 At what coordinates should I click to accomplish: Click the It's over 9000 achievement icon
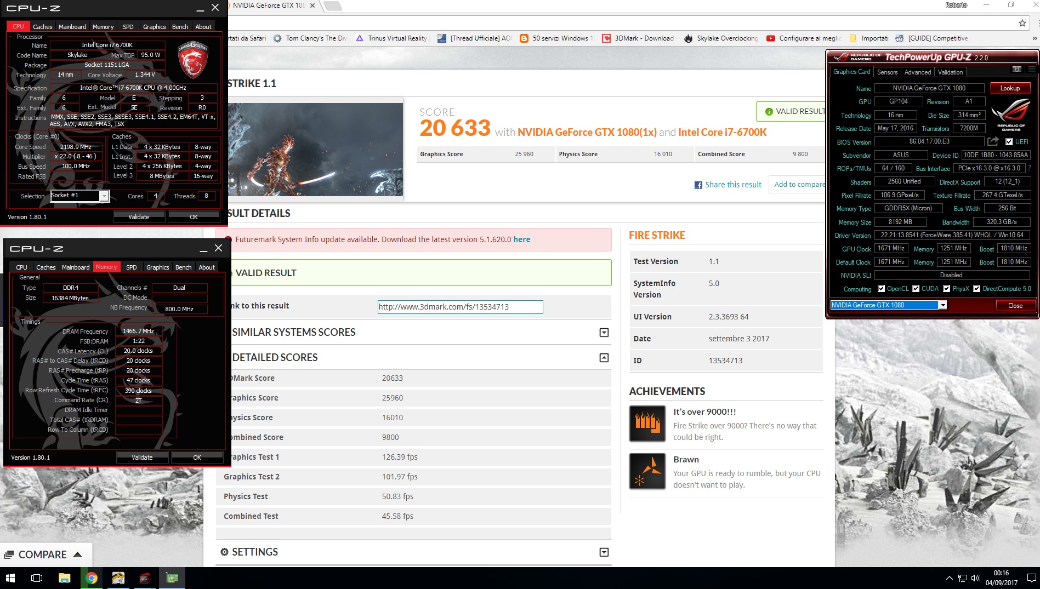click(x=647, y=424)
